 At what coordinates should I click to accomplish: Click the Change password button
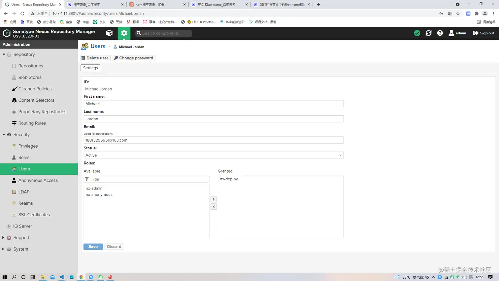pos(134,58)
